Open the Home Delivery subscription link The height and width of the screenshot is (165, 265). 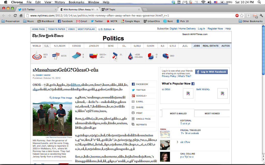187,29
